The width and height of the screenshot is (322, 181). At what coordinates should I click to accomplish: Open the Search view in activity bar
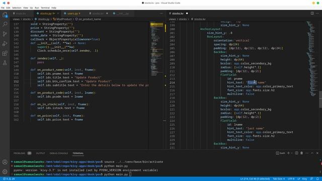[5, 24]
